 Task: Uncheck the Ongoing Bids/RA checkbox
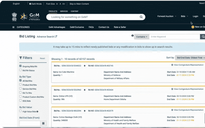pos(20,66)
